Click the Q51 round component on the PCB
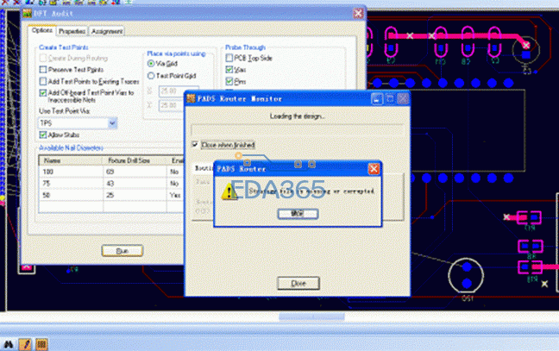 (x=466, y=275)
